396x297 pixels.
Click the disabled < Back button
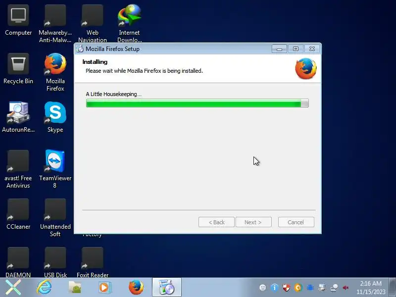216,222
